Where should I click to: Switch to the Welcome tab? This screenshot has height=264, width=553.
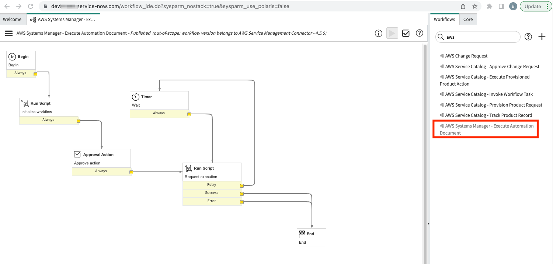click(x=13, y=19)
